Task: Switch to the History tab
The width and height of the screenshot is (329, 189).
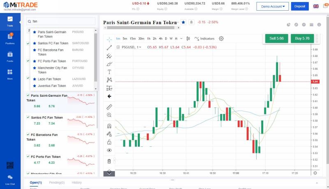Action: pos(76,182)
